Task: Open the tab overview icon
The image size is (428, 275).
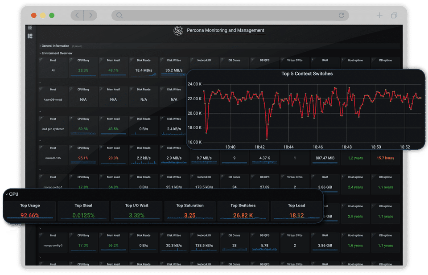Action: [x=394, y=15]
